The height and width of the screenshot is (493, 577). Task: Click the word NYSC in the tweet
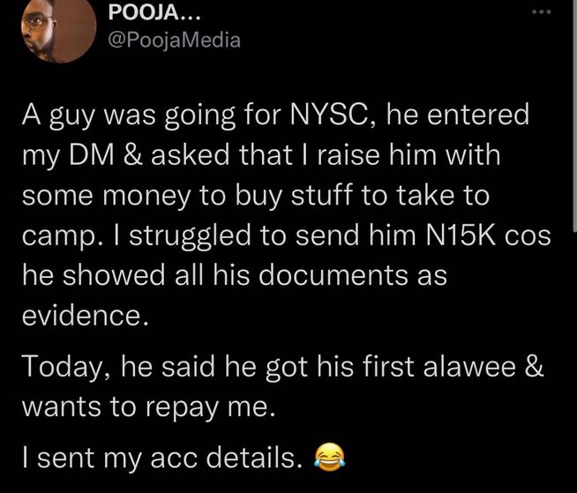point(329,115)
